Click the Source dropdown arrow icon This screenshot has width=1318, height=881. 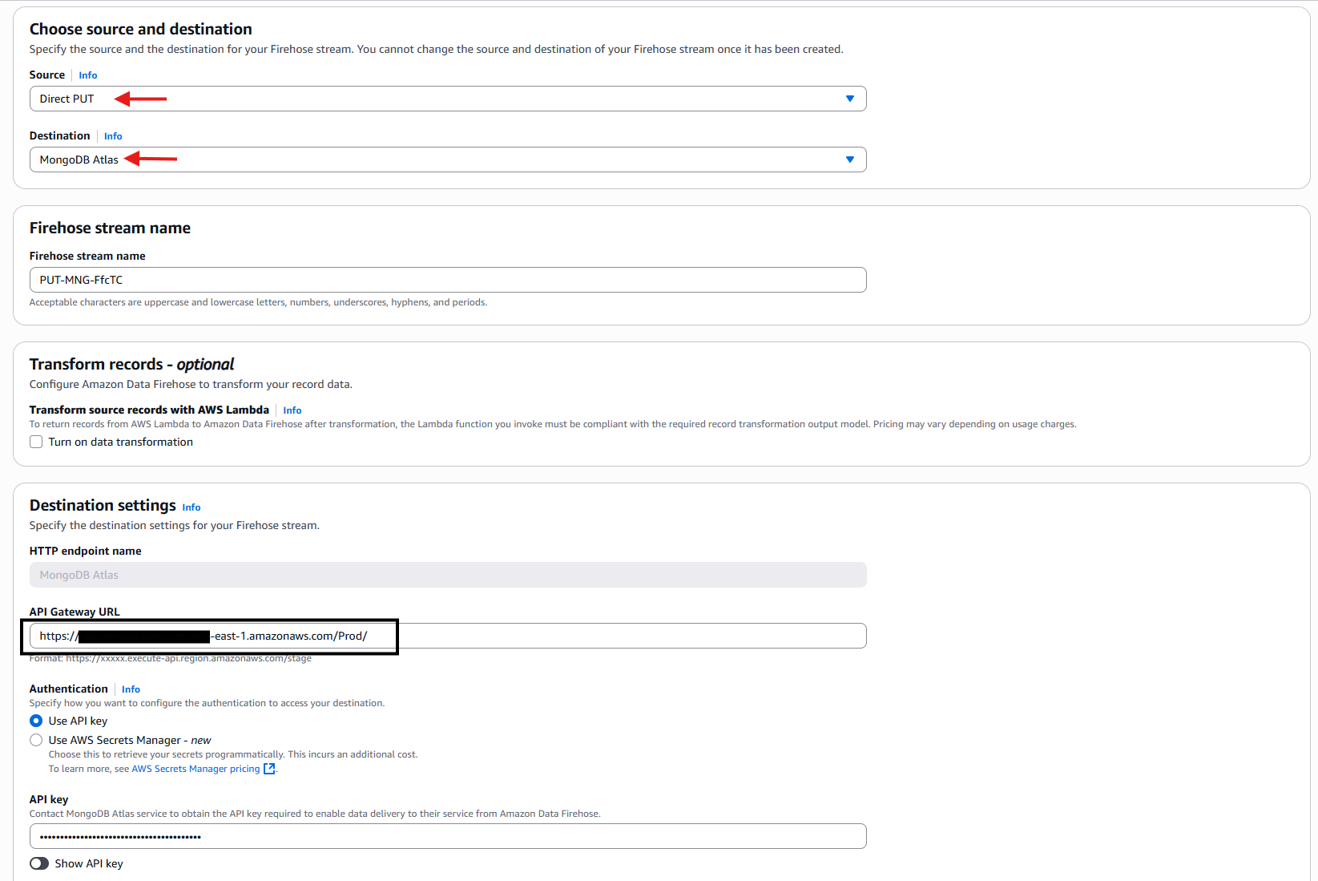[849, 98]
